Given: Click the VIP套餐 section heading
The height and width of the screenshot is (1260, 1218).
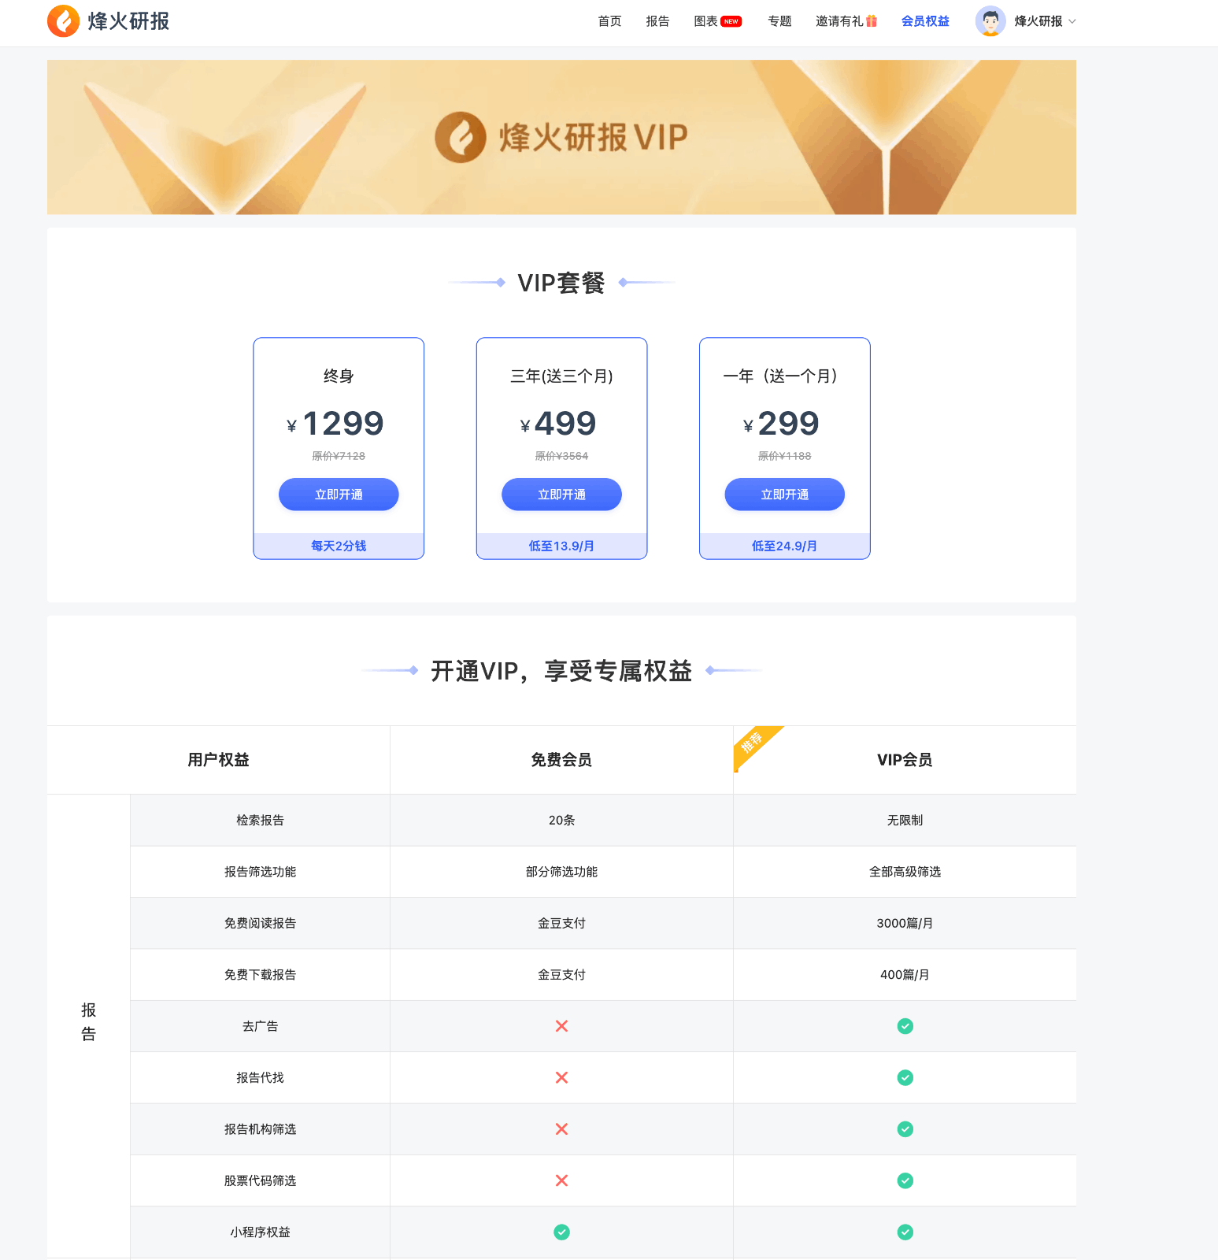Looking at the screenshot, I should 561,283.
